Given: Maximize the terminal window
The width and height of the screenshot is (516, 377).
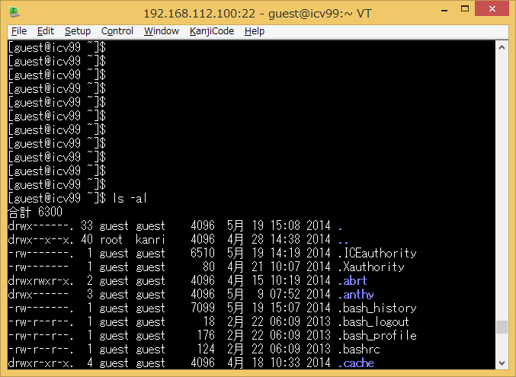Looking at the screenshot, I should coord(465,9).
